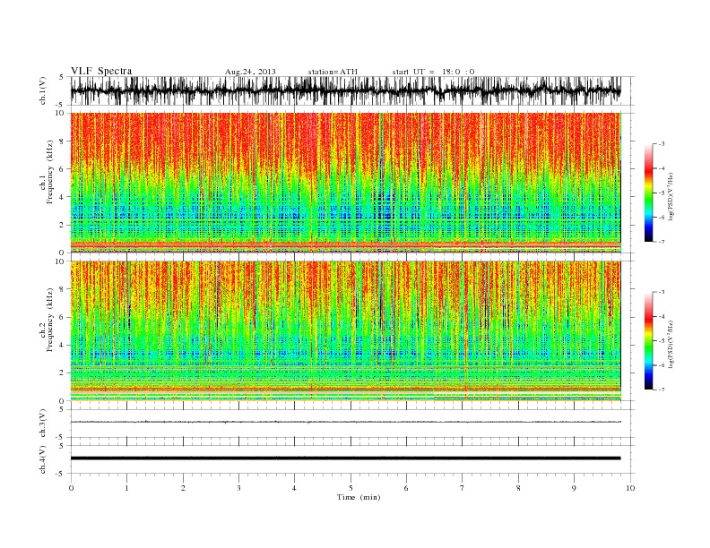
Task: Click the 'ch.3(V)' axis label
Action: [x=43, y=423]
